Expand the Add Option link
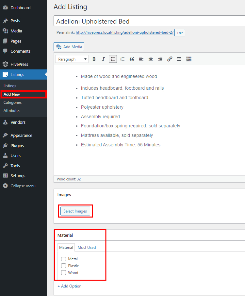Screen dimensions: 245x296 pos(70,286)
